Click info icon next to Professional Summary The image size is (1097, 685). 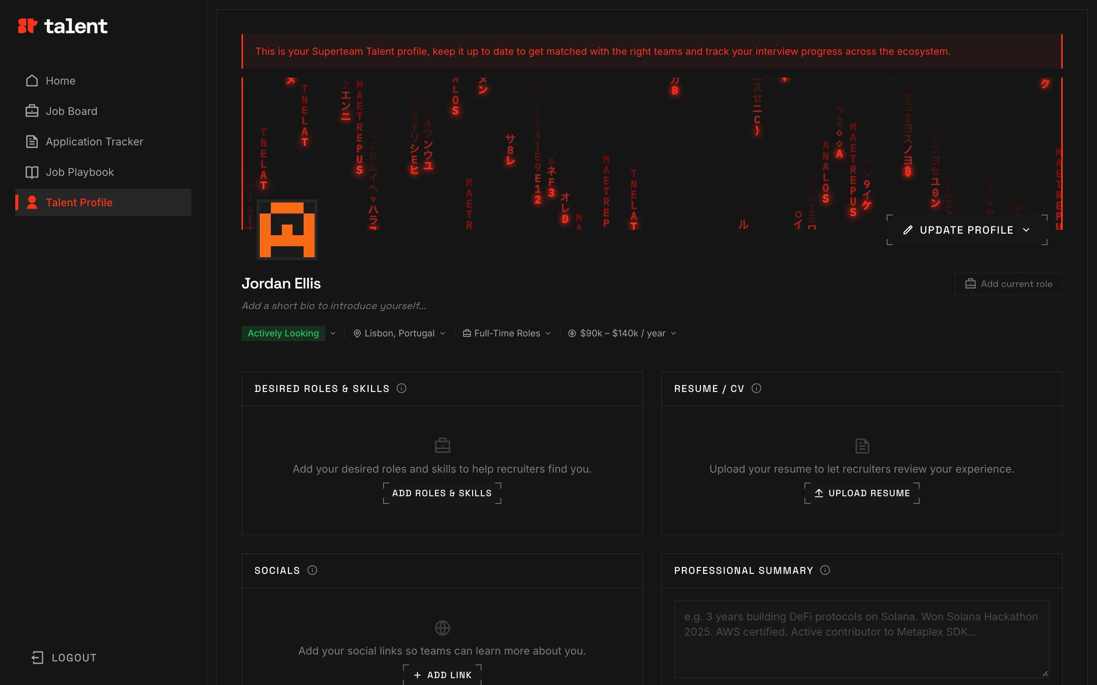825,570
